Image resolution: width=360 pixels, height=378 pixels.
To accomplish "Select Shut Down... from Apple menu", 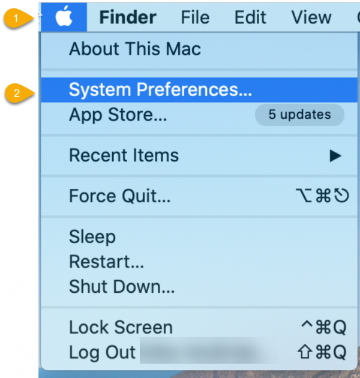I will point(122,286).
